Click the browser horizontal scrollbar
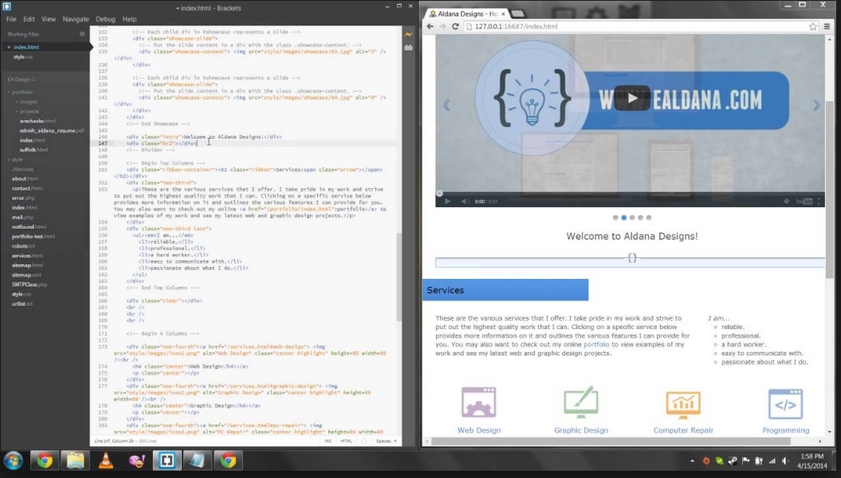 click(x=611, y=441)
